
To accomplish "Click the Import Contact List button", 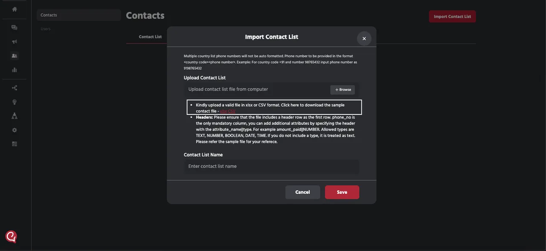I will click(452, 16).
